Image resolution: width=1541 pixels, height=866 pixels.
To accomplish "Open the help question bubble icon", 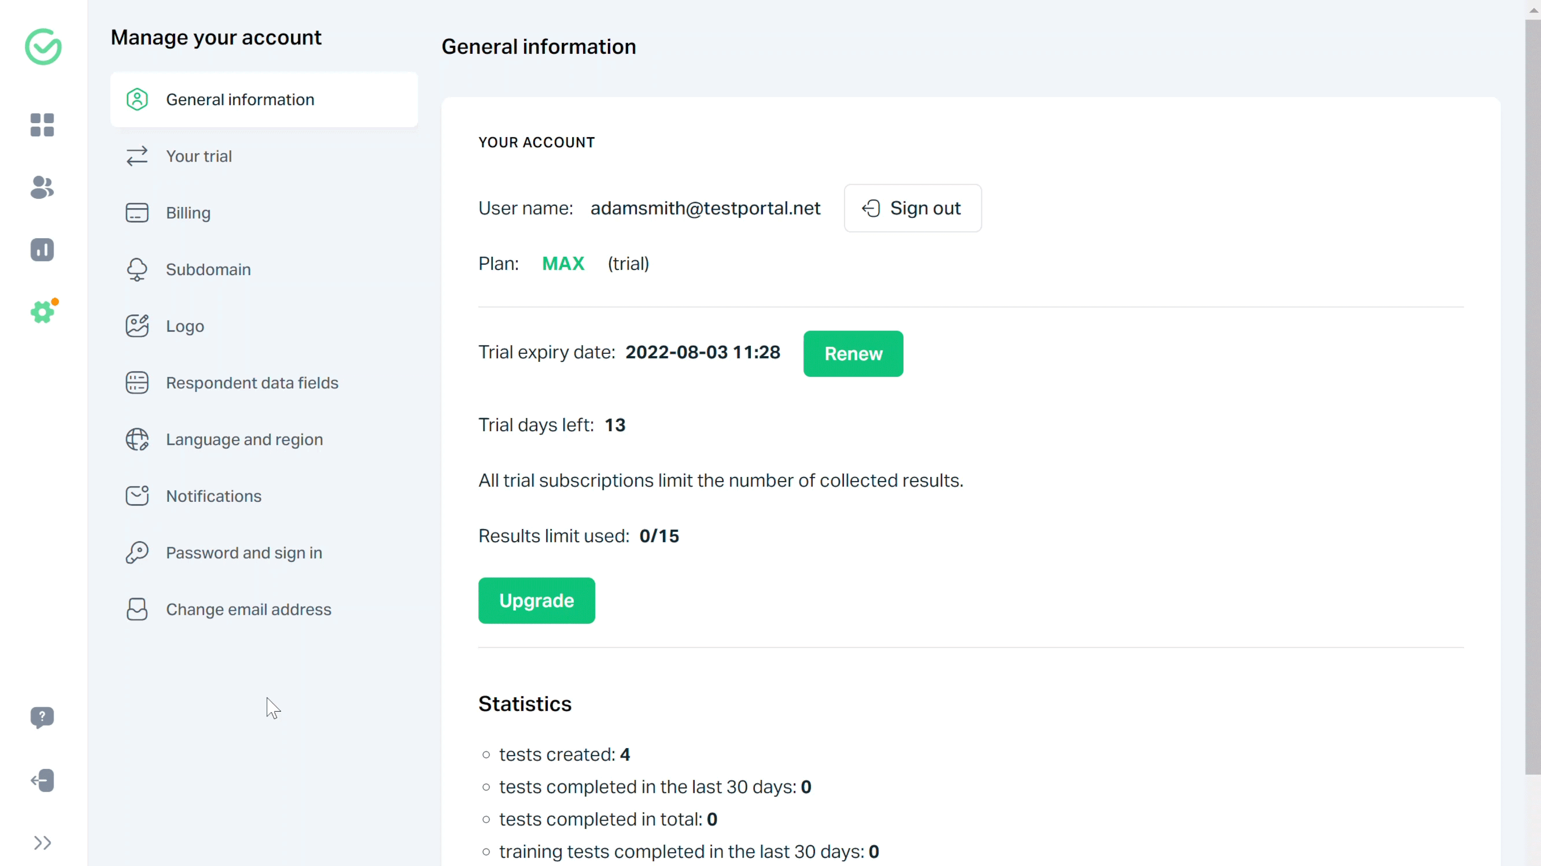I will [42, 716].
